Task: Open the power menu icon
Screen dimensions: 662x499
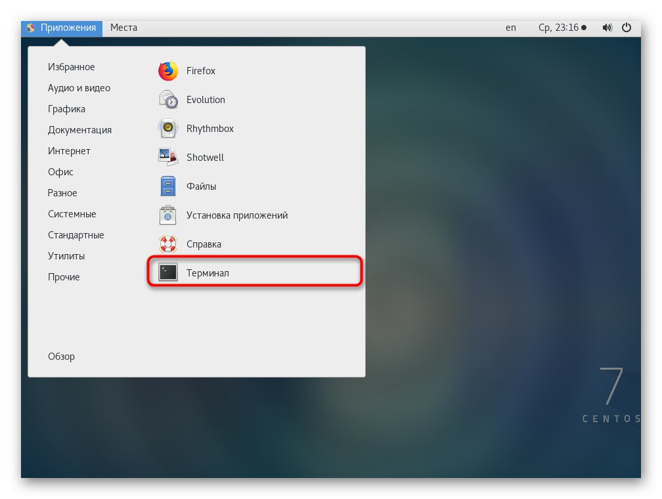Action: 627,28
